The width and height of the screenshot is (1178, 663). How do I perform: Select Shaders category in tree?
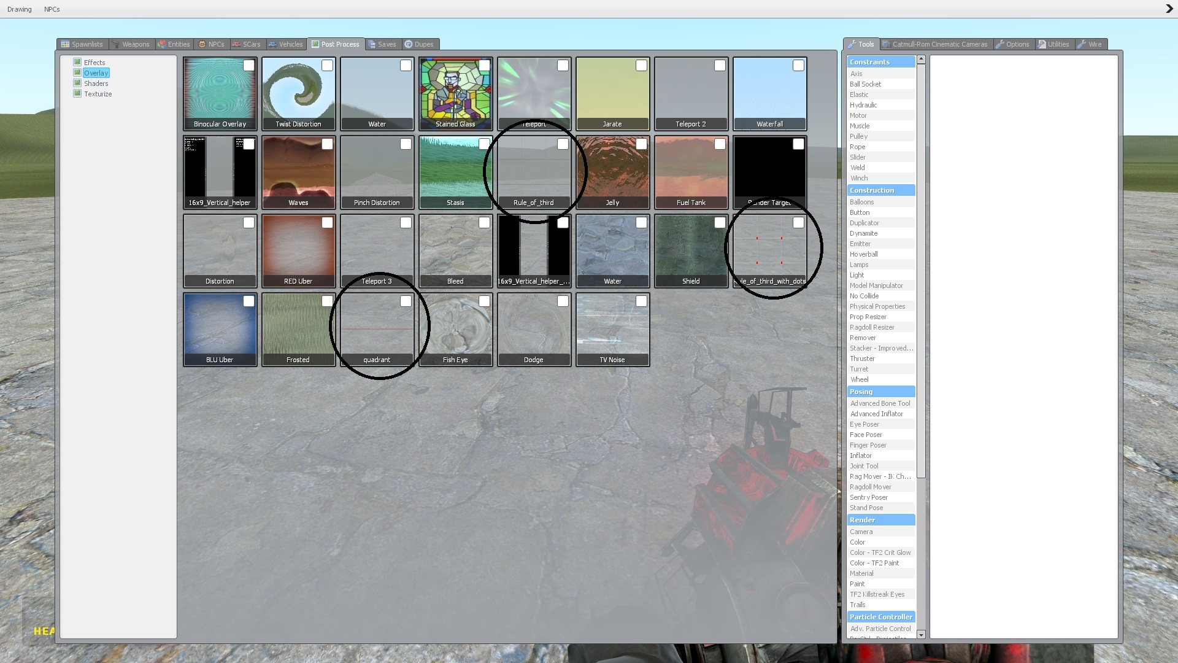coord(96,83)
